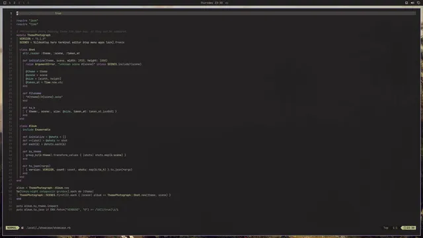
Task: Click the 1:1 cursor position in statusline
Action: coord(395,227)
